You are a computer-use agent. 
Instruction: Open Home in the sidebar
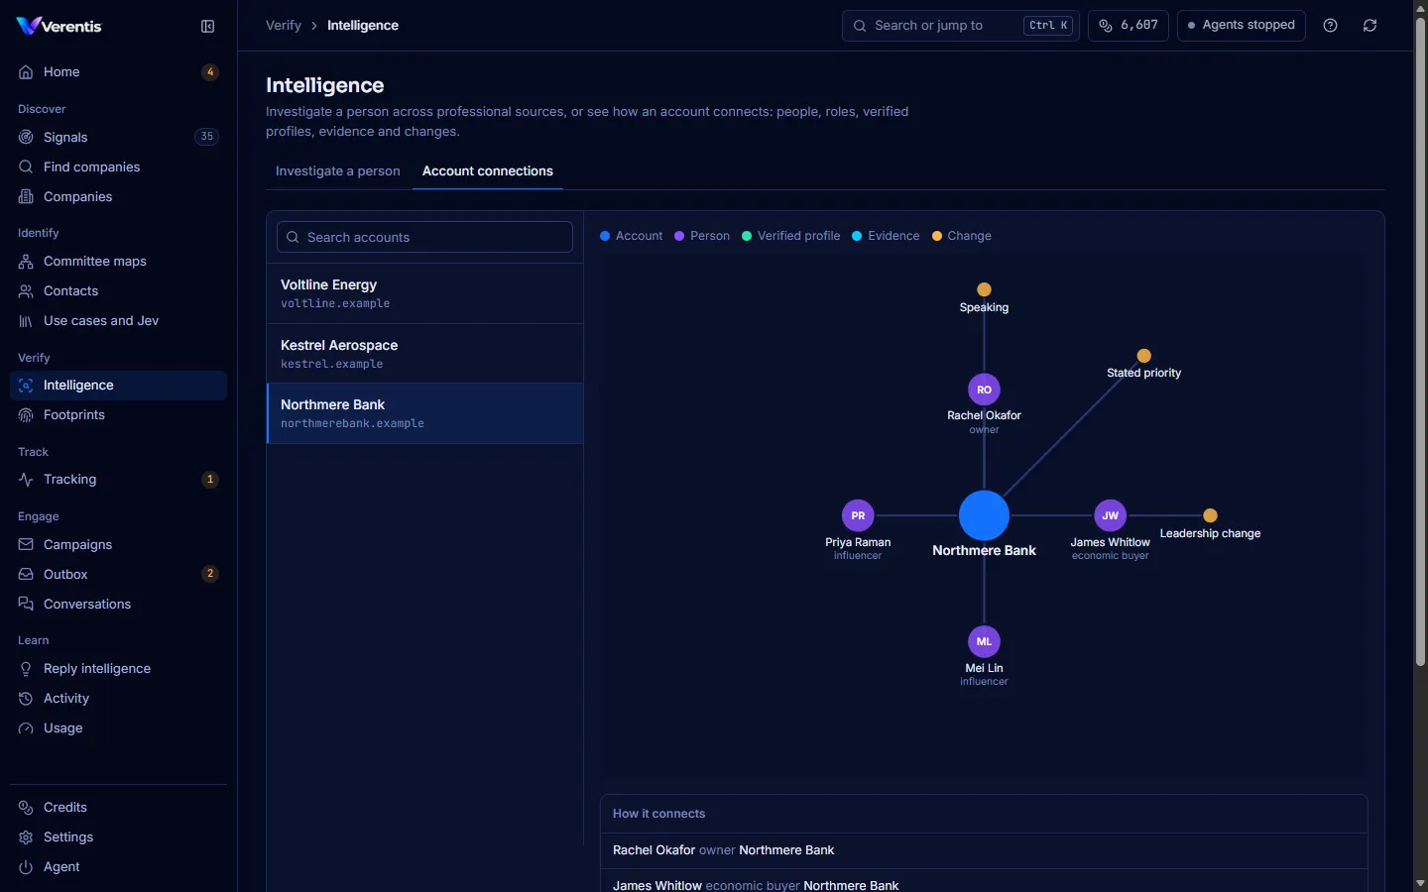click(118, 72)
